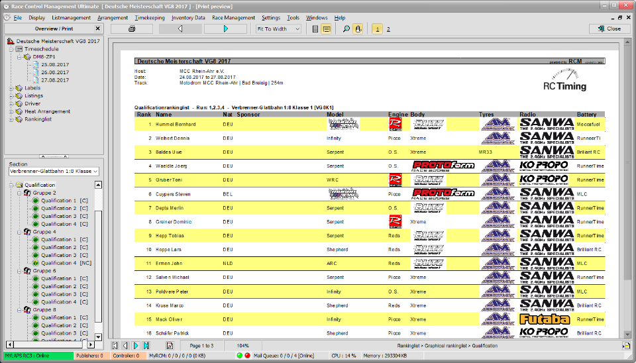Click Mail Queue status entry

(284, 356)
